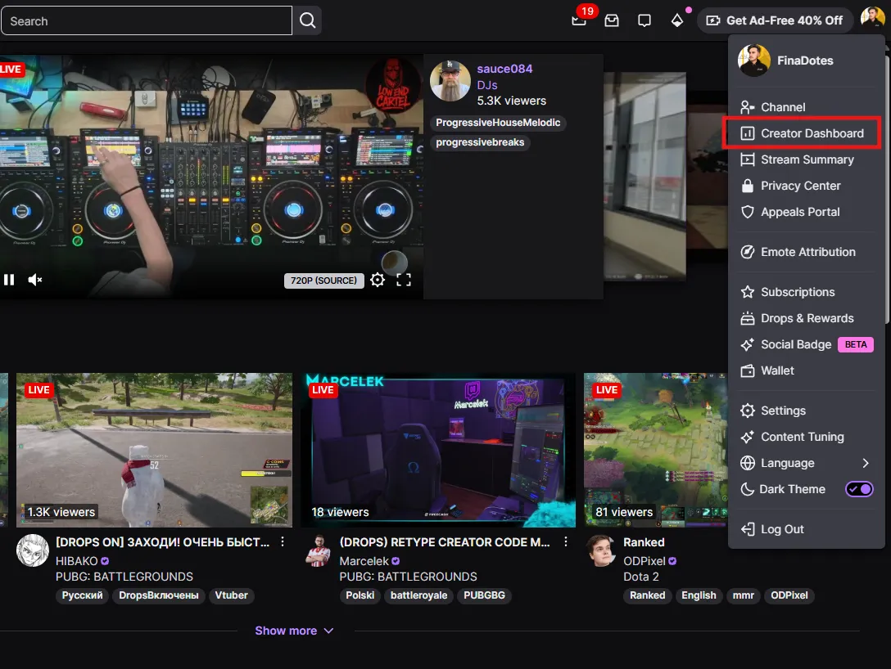This screenshot has height=669, width=891.
Task: Mute the playing stream audio
Action: [x=34, y=280]
